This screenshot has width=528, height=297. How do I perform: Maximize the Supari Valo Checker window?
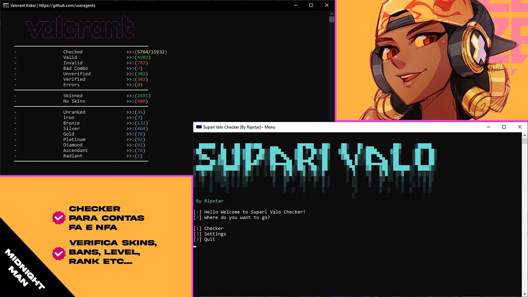(x=504, y=127)
